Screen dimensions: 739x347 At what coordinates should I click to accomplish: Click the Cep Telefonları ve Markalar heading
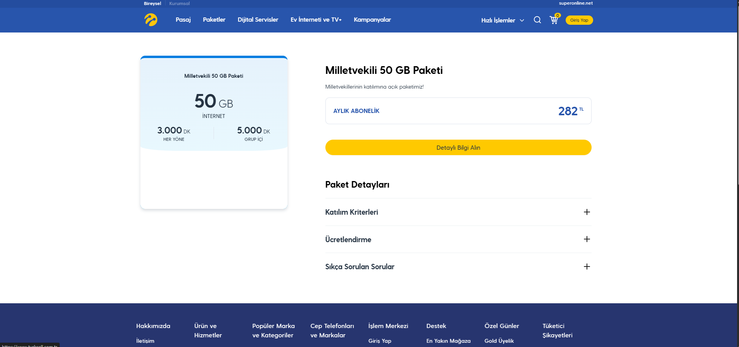point(332,331)
